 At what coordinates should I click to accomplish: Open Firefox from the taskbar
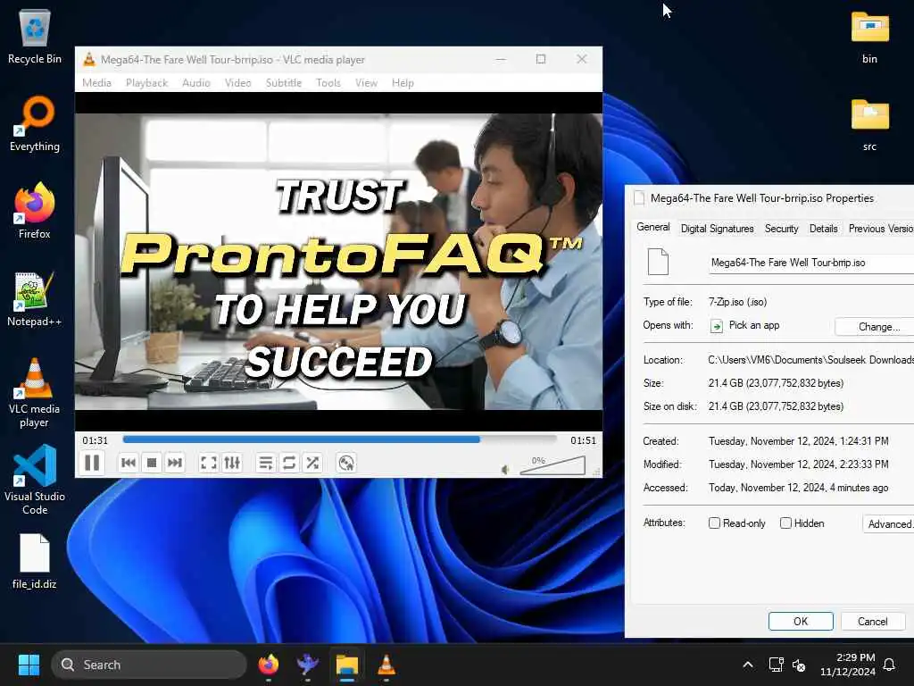[268, 665]
